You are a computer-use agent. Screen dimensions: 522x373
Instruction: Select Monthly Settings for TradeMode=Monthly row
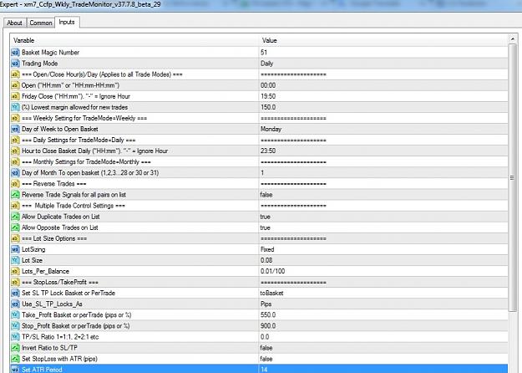[x=259, y=162]
